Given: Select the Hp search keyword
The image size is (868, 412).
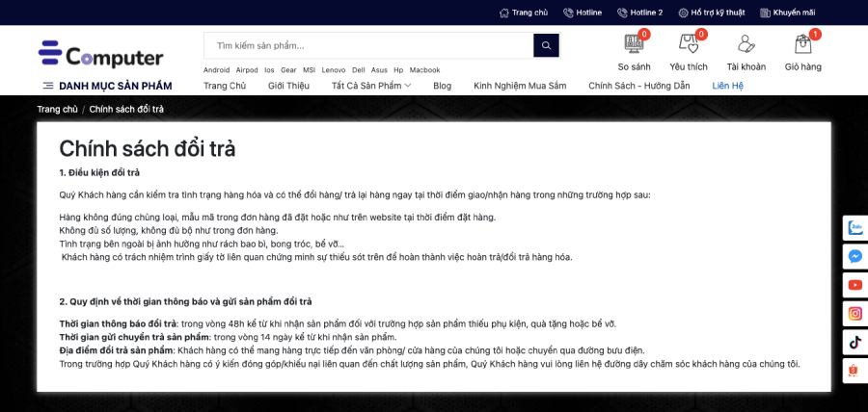Looking at the screenshot, I should pos(398,70).
